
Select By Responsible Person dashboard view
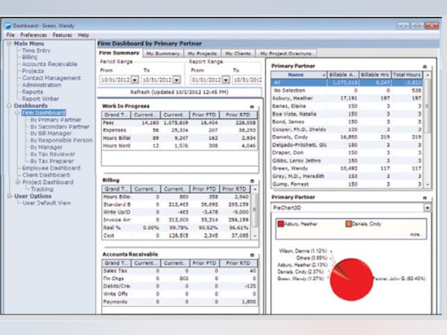(x=61, y=140)
